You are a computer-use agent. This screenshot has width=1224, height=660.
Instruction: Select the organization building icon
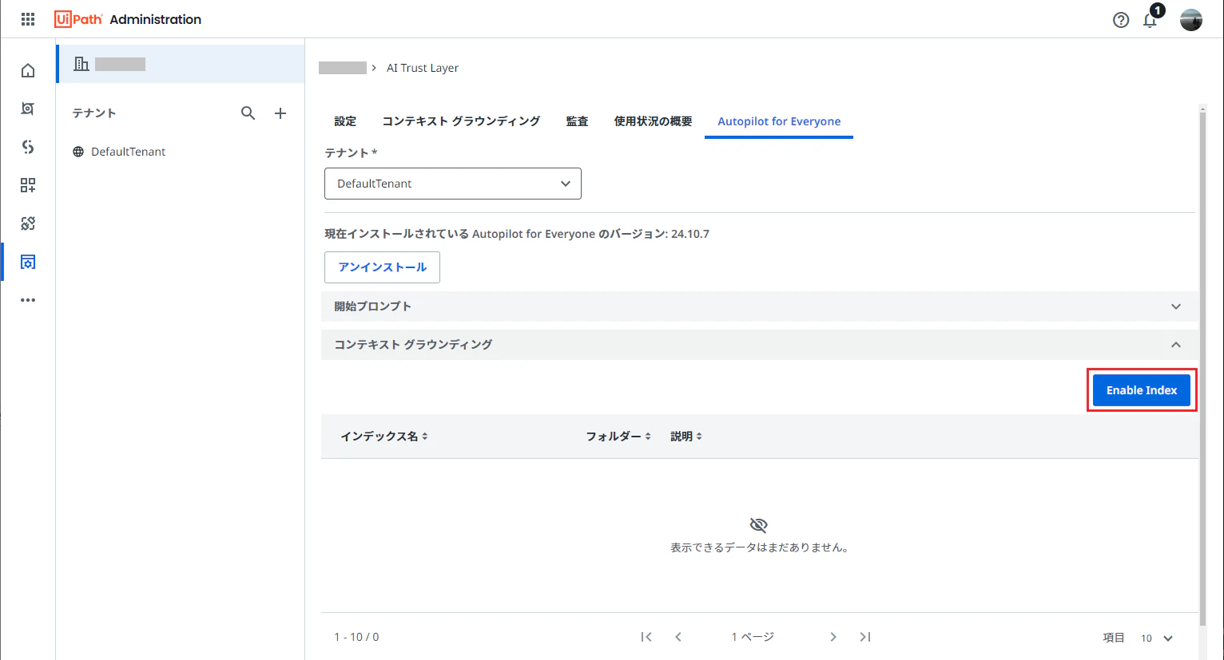click(81, 64)
